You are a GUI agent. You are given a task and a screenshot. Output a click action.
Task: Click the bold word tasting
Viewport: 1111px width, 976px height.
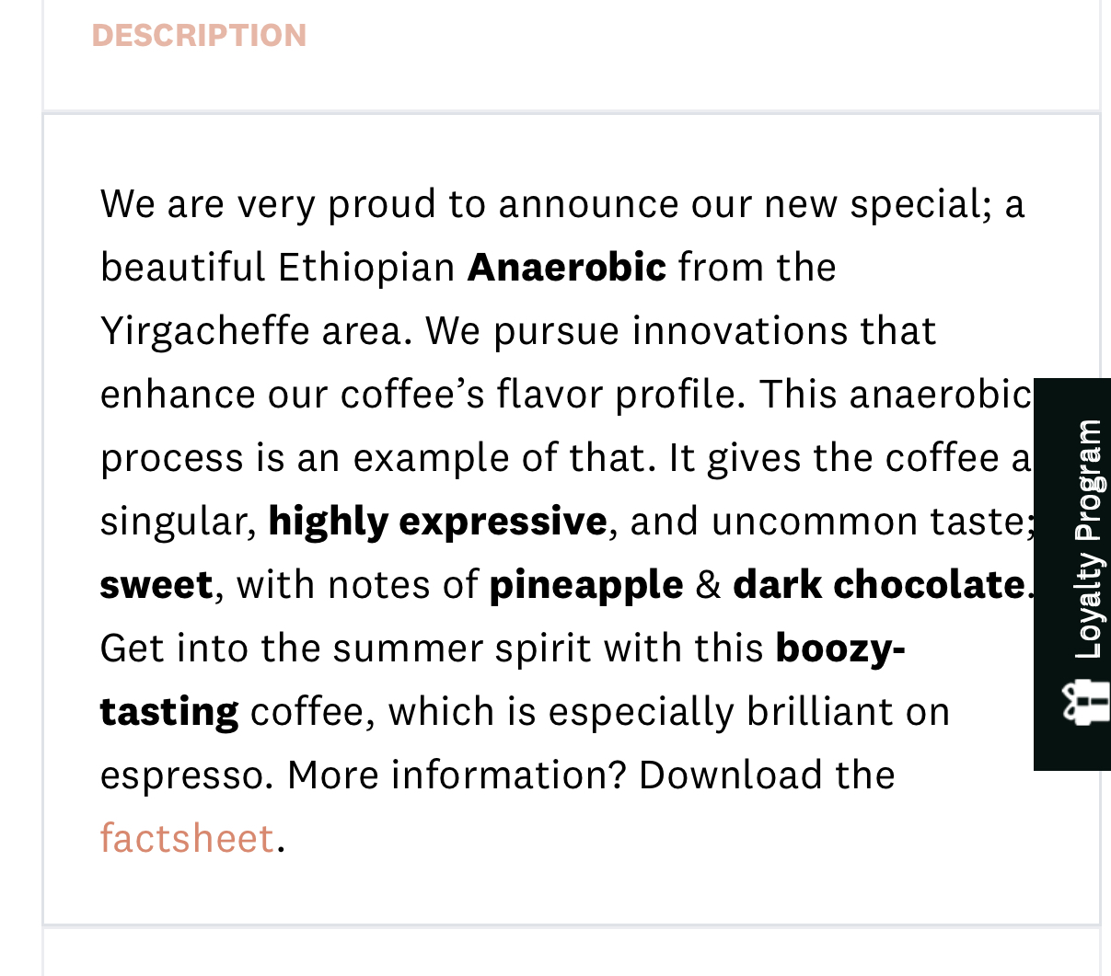pyautogui.click(x=169, y=712)
